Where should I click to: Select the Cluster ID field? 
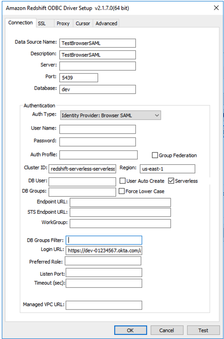tap(82, 169)
